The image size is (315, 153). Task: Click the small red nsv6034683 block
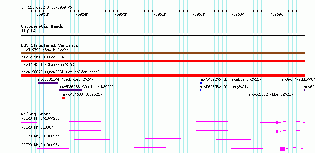point(63,98)
